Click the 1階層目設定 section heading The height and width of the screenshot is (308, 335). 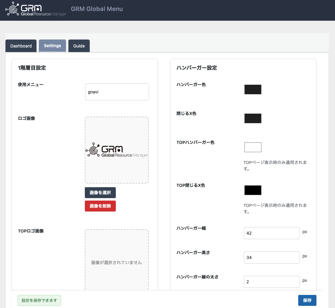[x=32, y=68]
